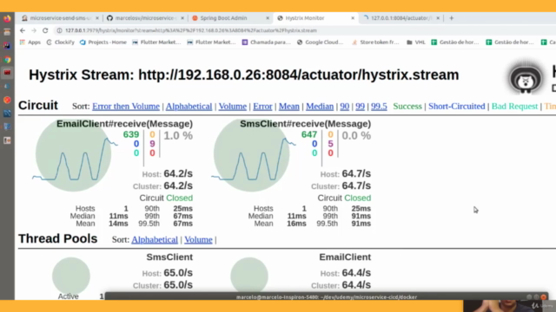Screen dimensions: 556x312
Task: Click the EmailClient error percentage 1.0 %
Action: pos(178,135)
